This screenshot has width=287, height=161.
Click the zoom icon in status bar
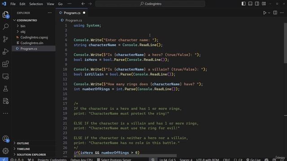coord(153,160)
